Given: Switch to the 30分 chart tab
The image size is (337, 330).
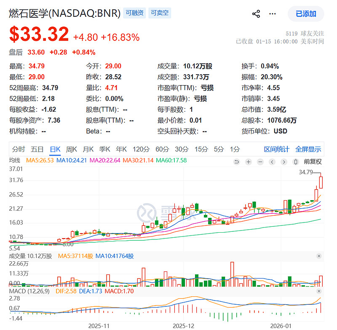Looking at the screenshot, I should [182, 149].
